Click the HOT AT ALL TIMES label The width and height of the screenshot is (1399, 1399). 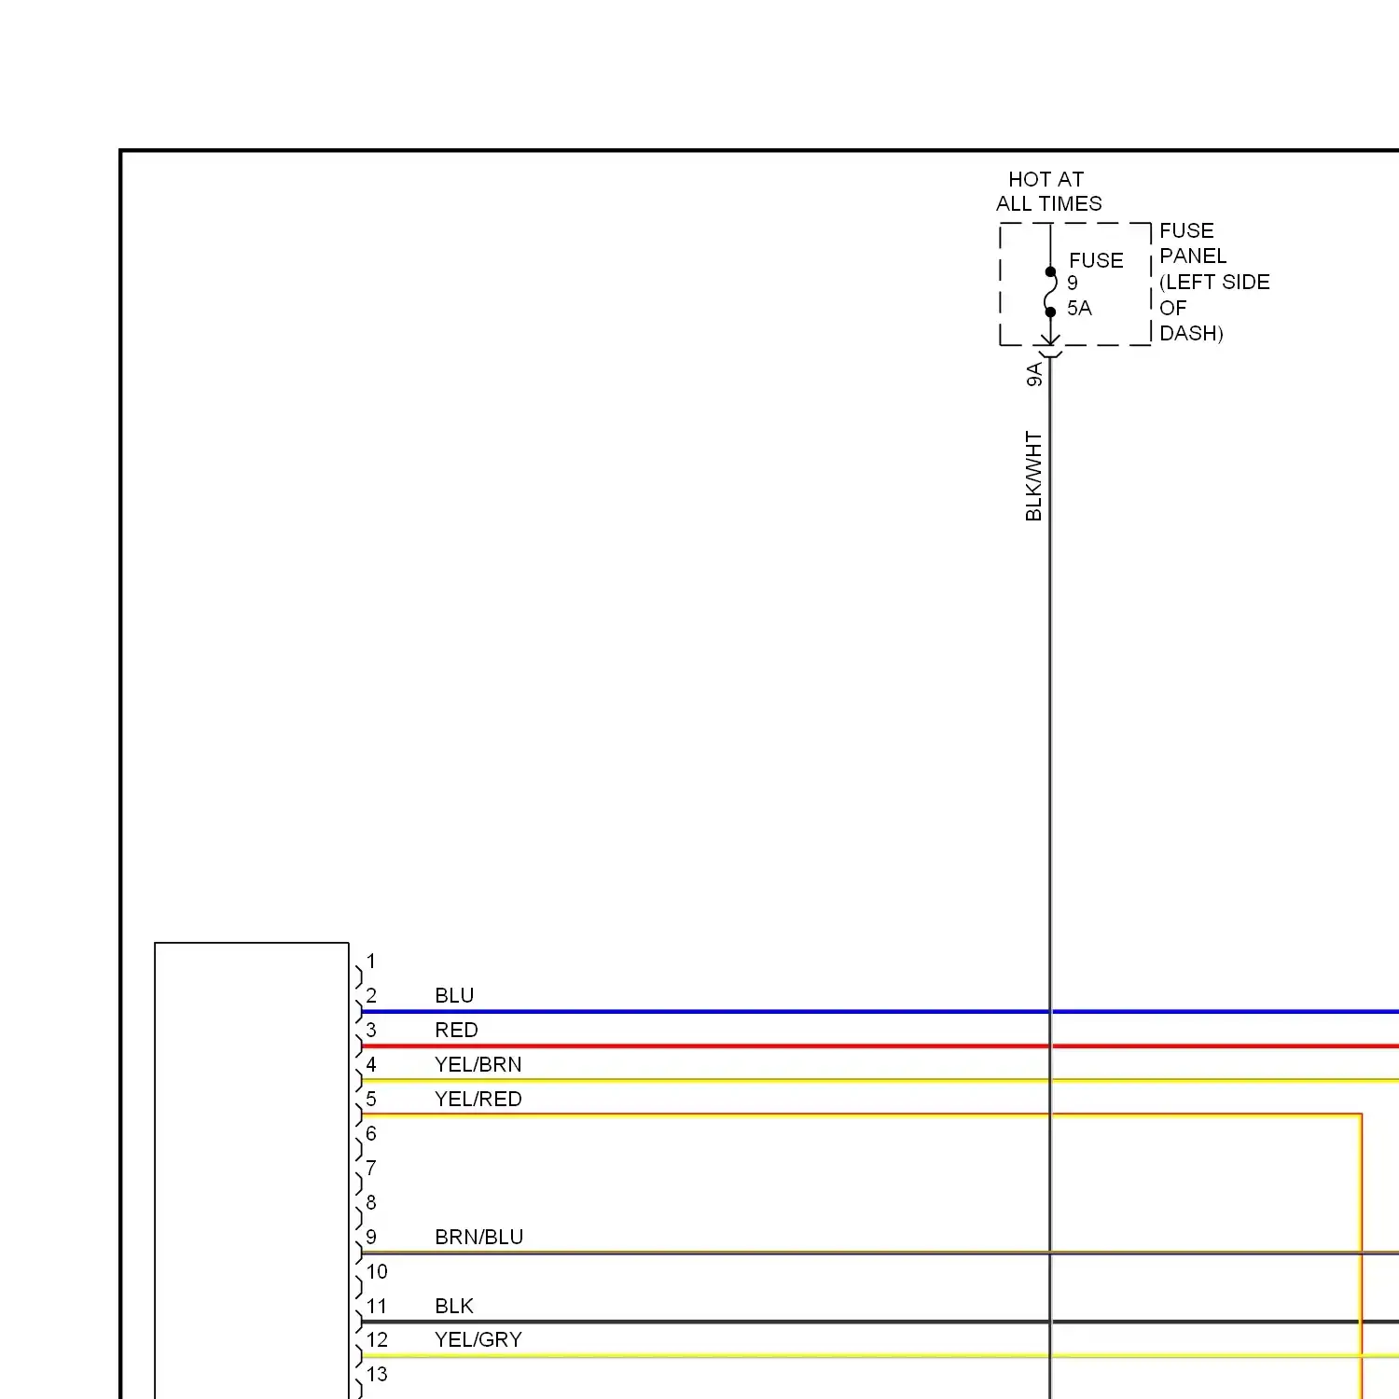click(1048, 191)
